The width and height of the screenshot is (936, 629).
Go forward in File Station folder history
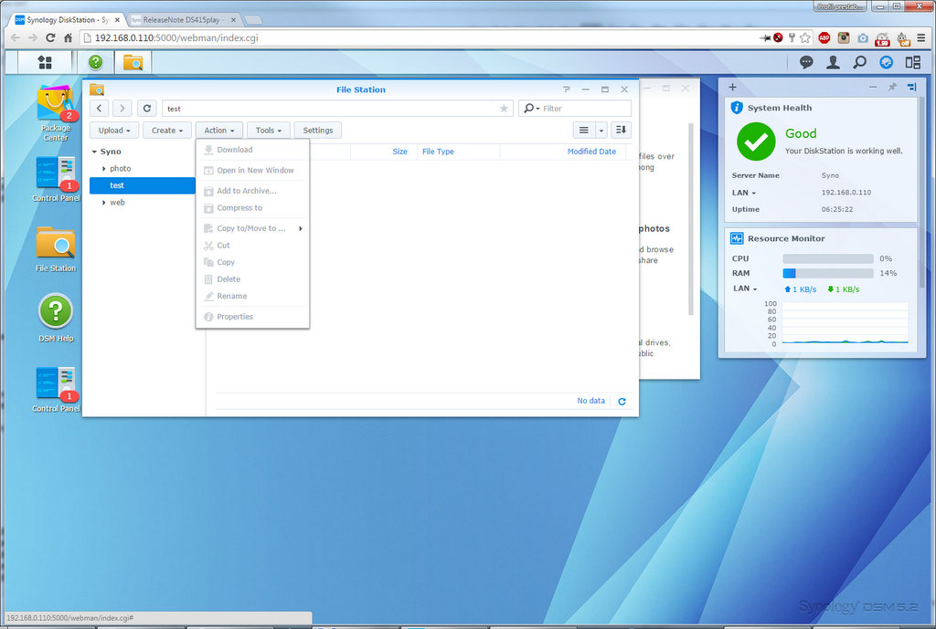pos(122,109)
